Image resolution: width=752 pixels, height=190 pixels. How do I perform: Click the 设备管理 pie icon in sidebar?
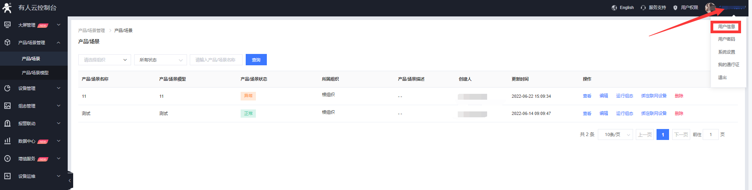point(7,88)
